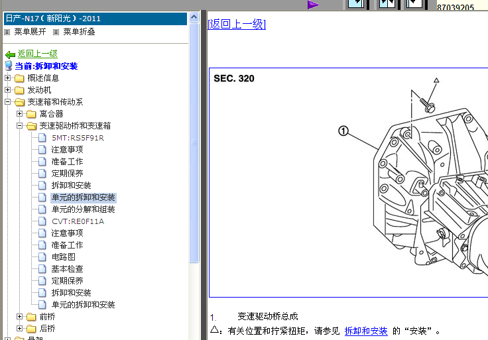The width and height of the screenshot is (488, 340).
Task: Click the page icon beside 单元的分解和组装
Action: pyautogui.click(x=42, y=209)
